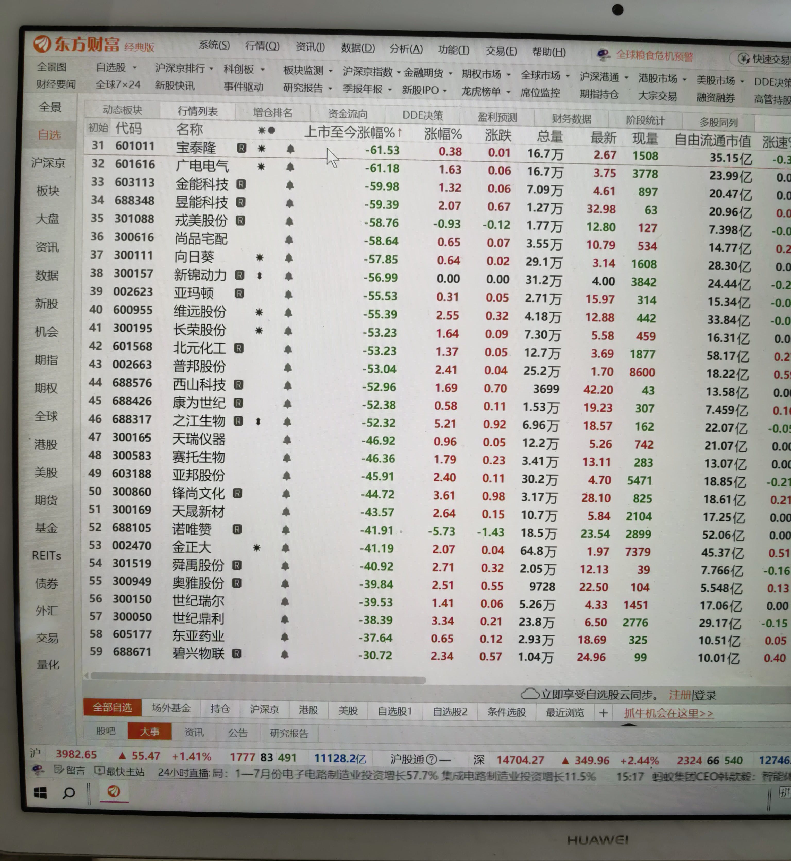Image resolution: width=791 pixels, height=861 pixels.
Task: Open the 抓牛机会在这里>> link
Action: tap(669, 713)
